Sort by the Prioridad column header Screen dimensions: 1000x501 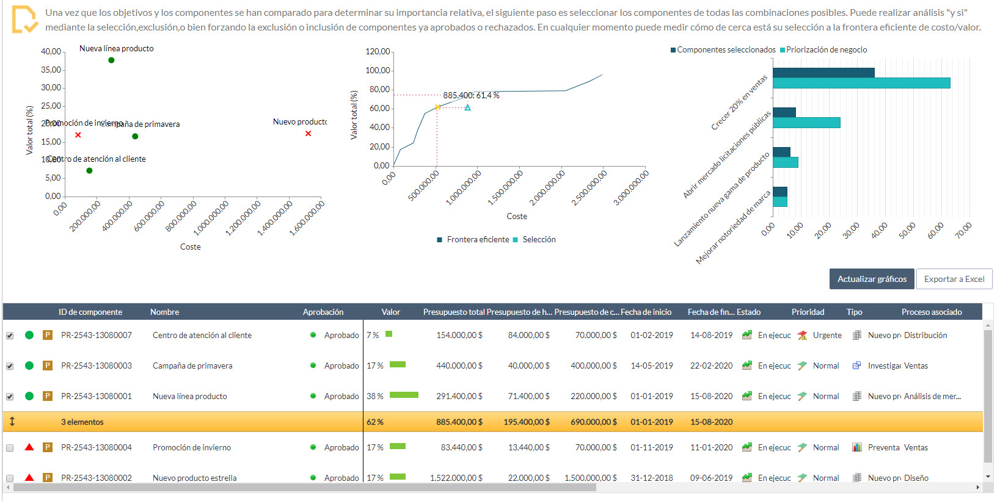[808, 312]
